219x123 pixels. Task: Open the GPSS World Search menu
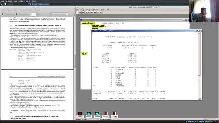coord(86,10)
